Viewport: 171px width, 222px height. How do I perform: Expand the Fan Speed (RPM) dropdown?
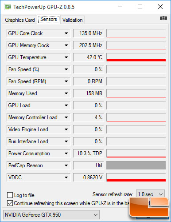coord(66,81)
